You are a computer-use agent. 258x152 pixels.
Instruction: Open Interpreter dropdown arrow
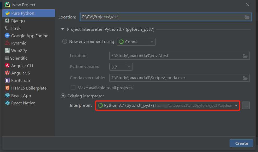click(x=236, y=106)
